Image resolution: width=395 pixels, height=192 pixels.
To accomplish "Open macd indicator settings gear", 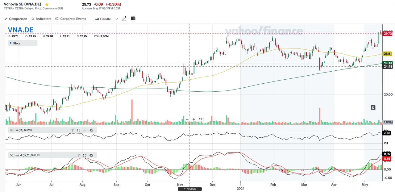I will pos(91,155).
